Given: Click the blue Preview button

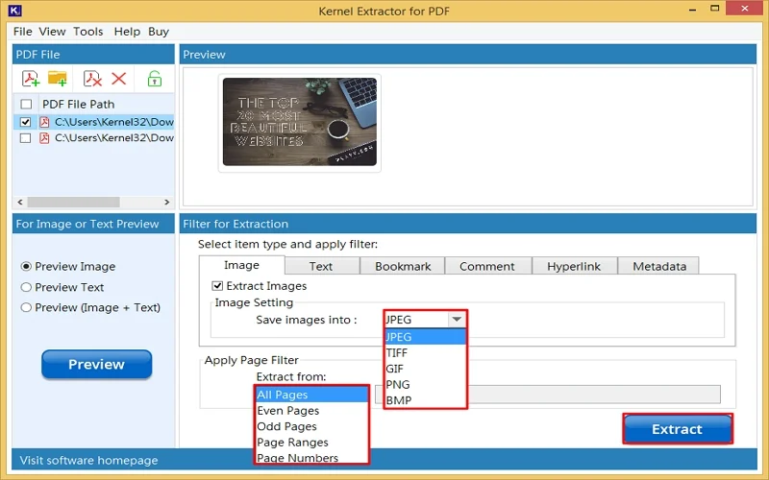Looking at the screenshot, I should click(x=97, y=364).
